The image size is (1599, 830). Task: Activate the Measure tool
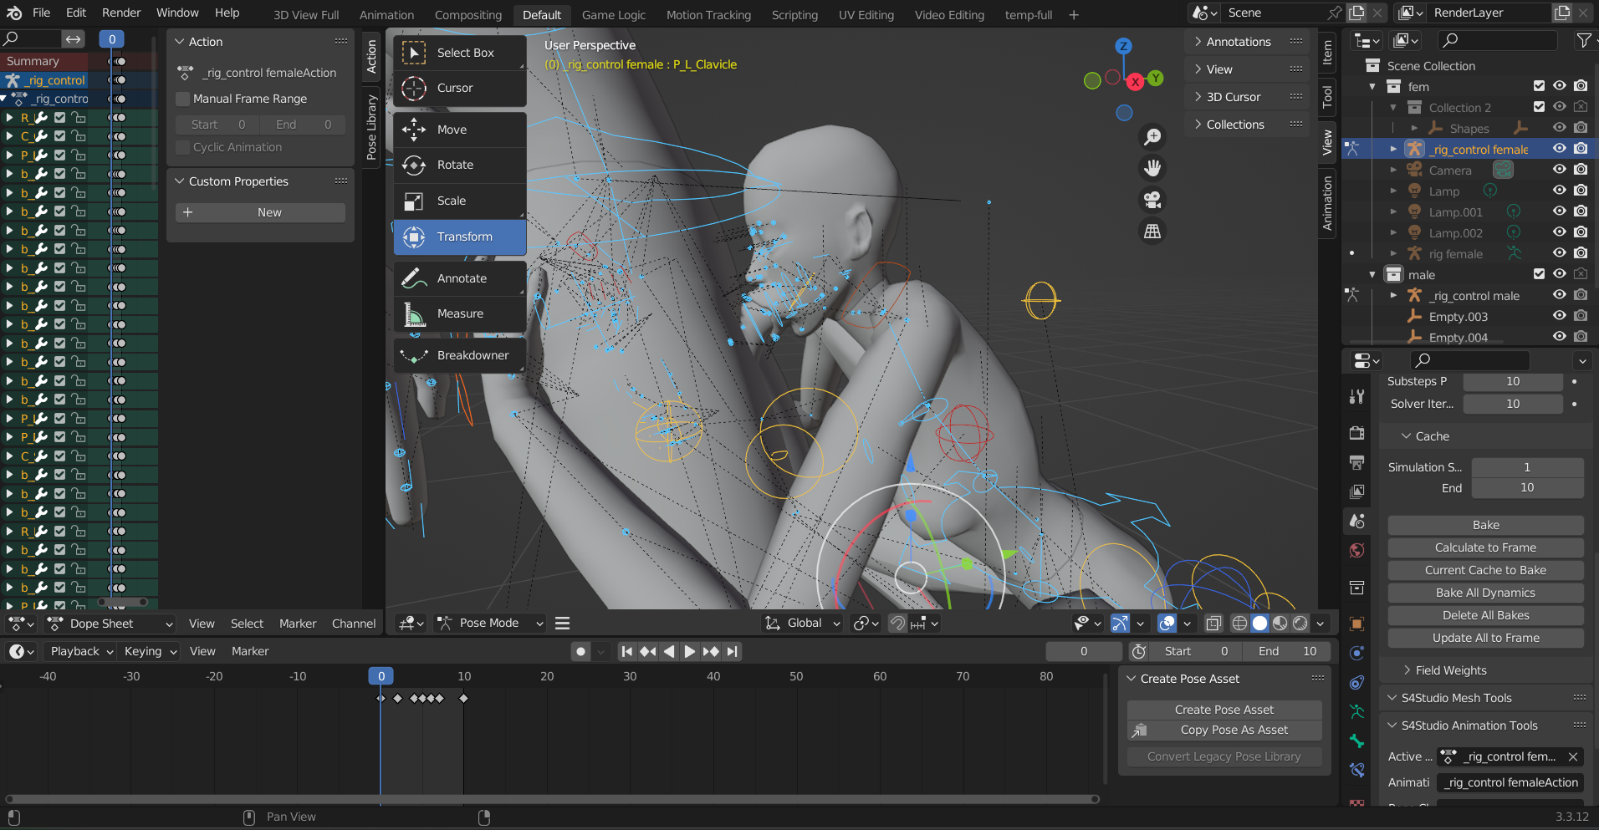459,313
